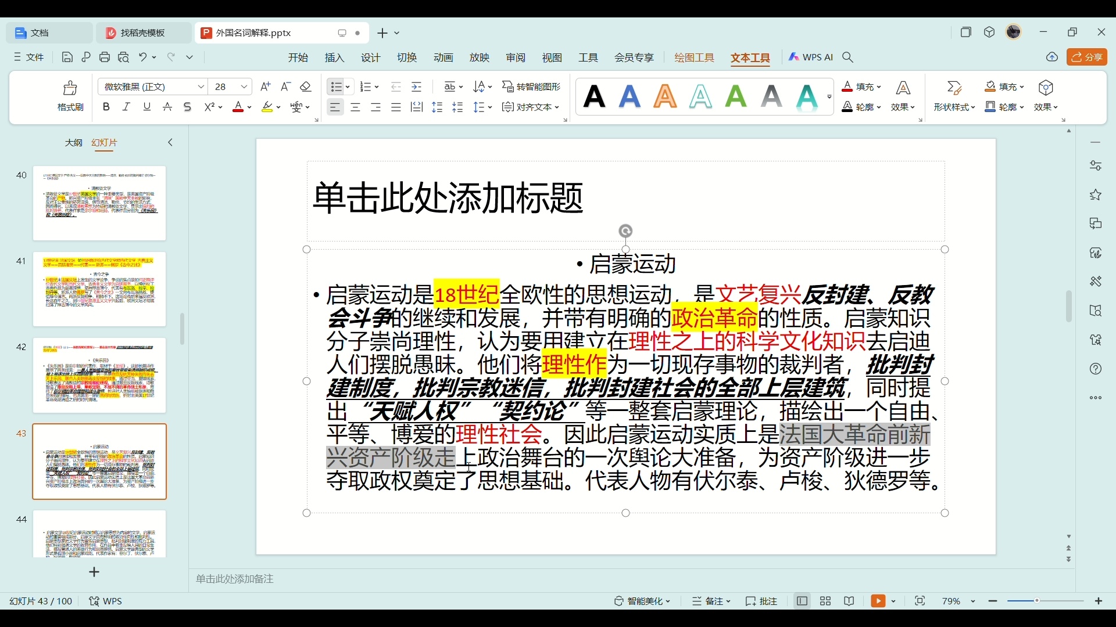This screenshot has width=1116, height=627.
Task: Open the 动画 ribbon tab
Action: pyautogui.click(x=443, y=57)
